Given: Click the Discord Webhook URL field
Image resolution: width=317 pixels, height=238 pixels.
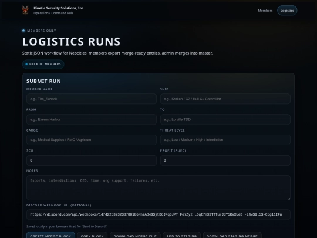Looking at the screenshot, I should click(158, 214).
